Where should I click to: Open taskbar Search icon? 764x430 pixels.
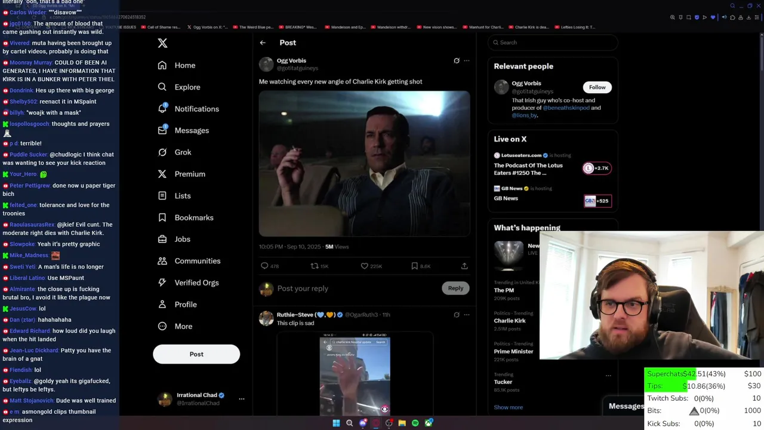pyautogui.click(x=349, y=423)
